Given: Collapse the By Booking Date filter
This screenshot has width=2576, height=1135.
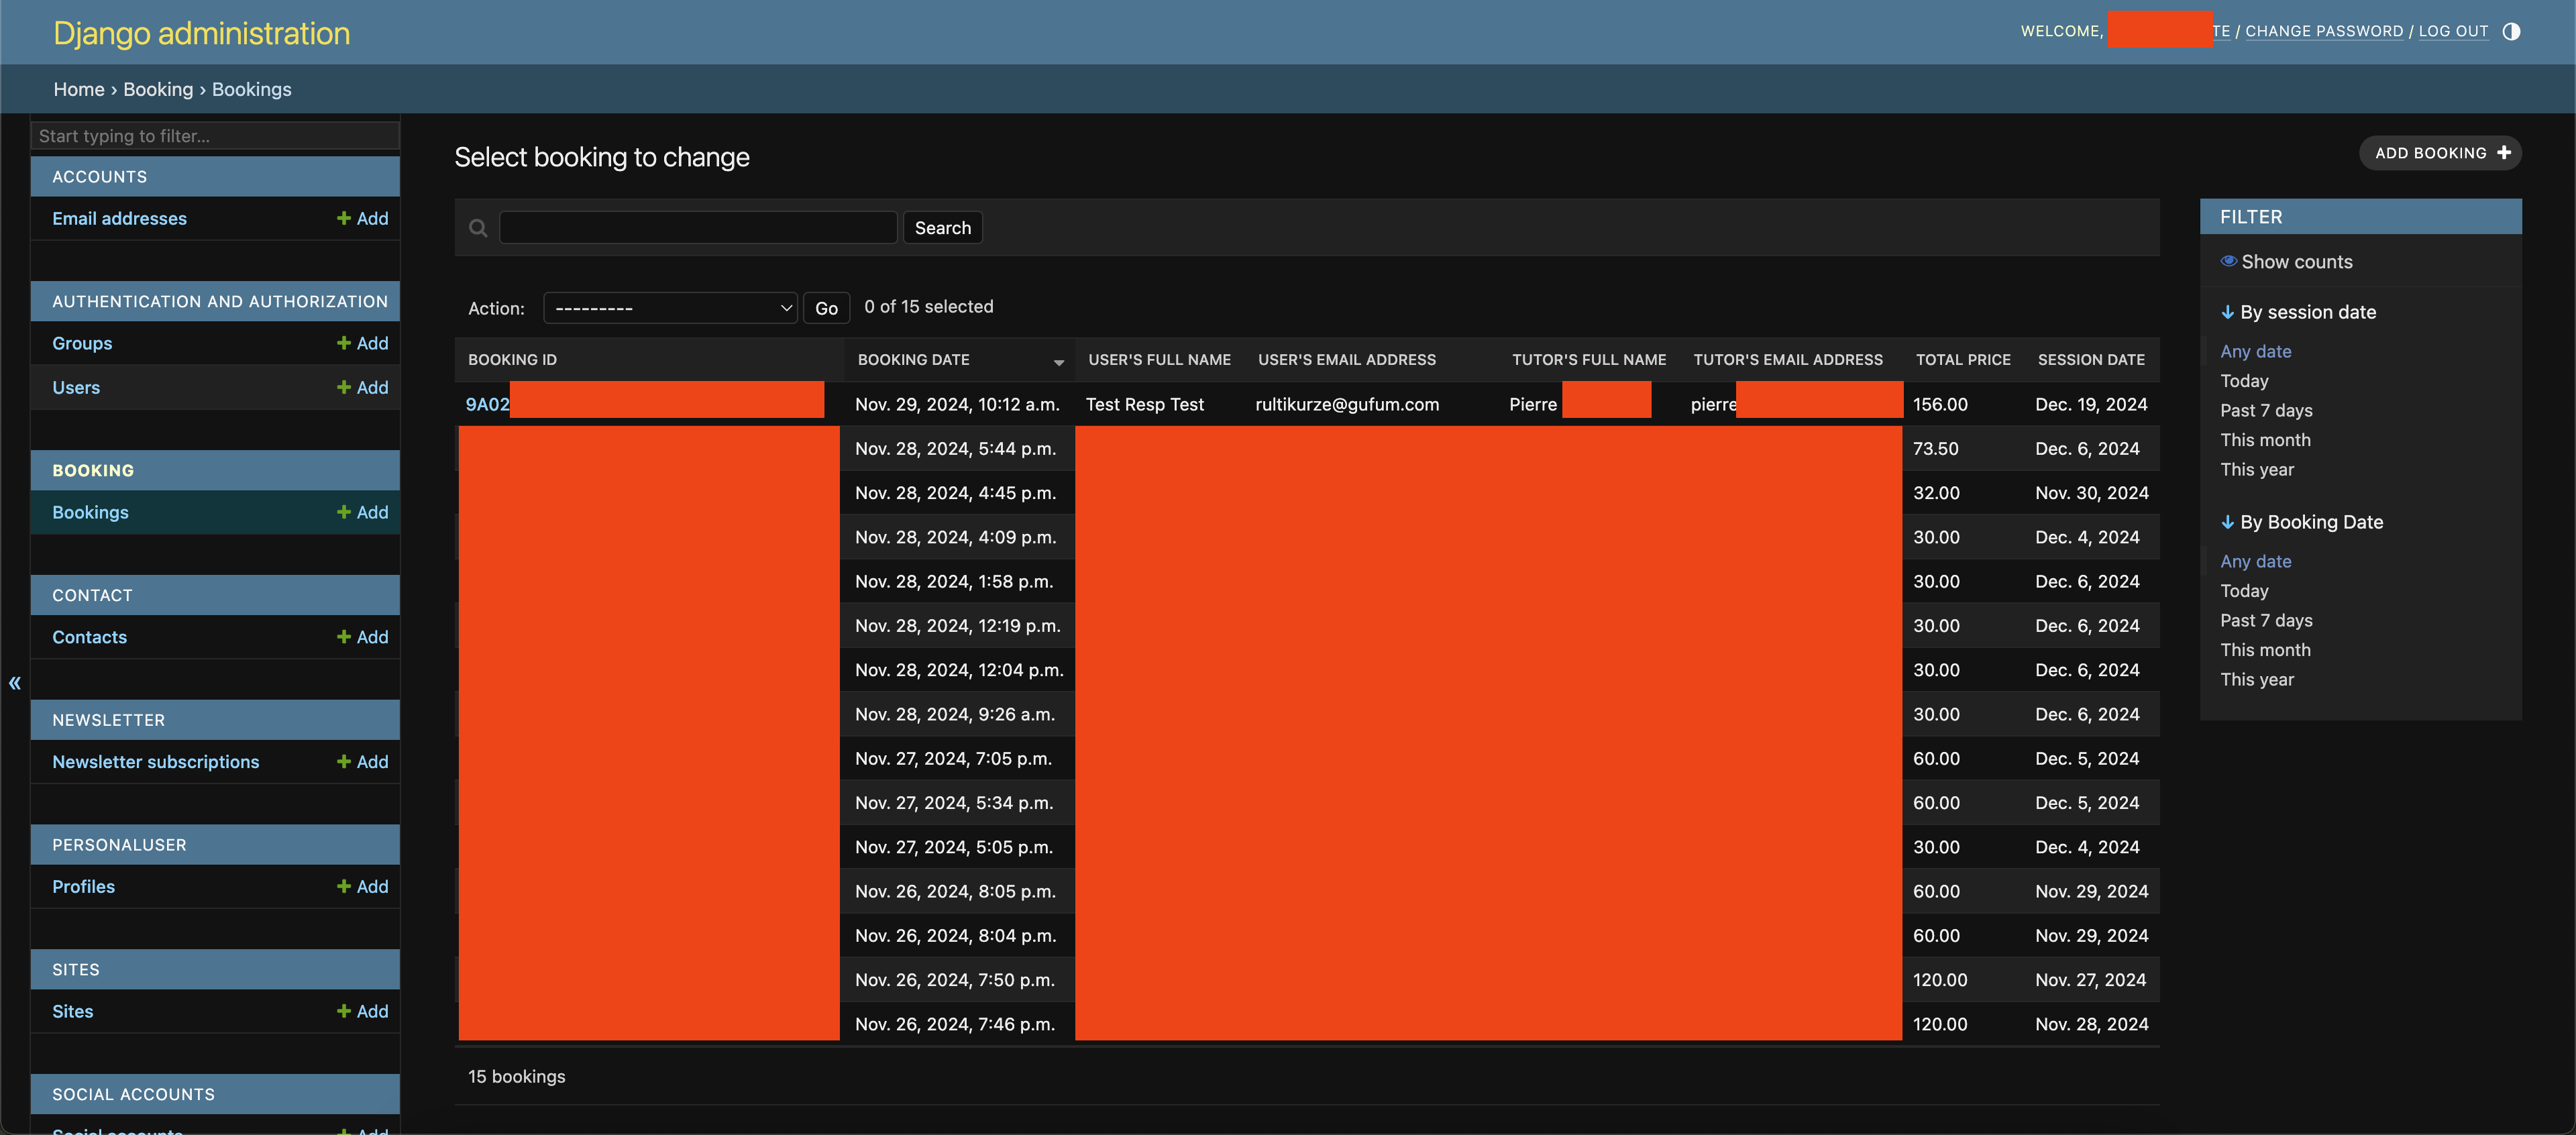Looking at the screenshot, I should 2301,522.
